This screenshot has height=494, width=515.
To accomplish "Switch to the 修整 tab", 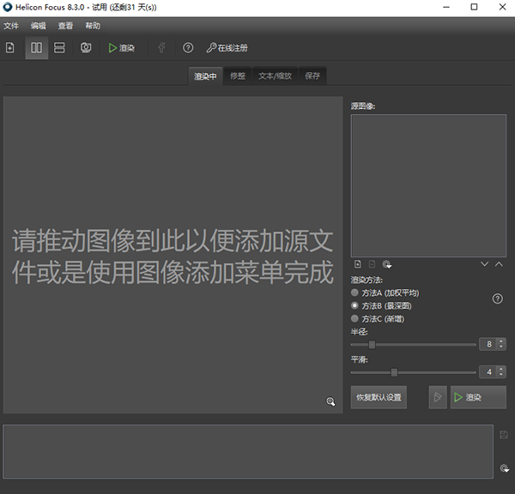I will point(238,76).
